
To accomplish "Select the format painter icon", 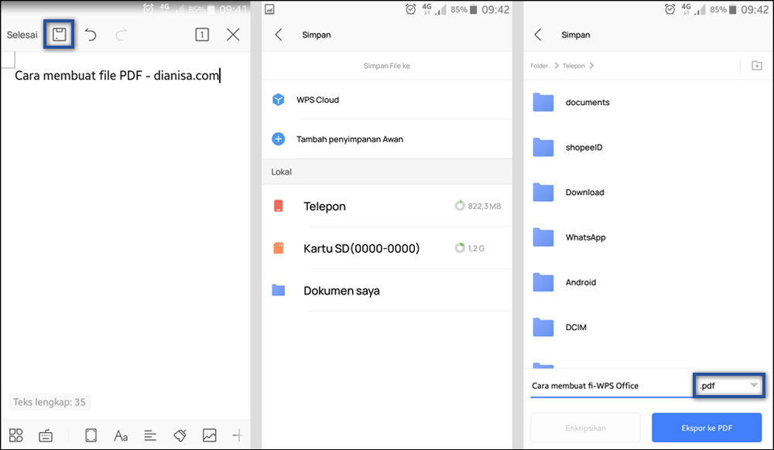I will [x=180, y=435].
